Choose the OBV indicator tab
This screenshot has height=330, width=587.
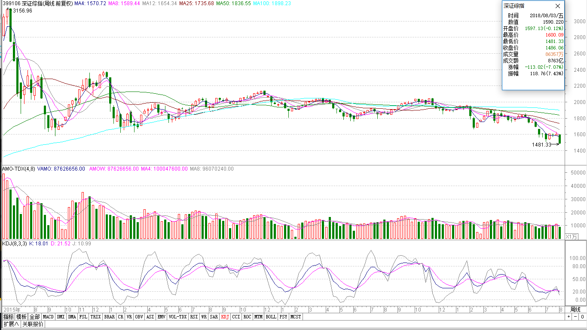click(139, 317)
